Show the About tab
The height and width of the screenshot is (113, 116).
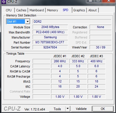click(x=92, y=10)
